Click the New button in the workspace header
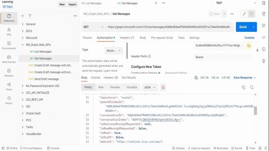 click(x=62, y=5)
